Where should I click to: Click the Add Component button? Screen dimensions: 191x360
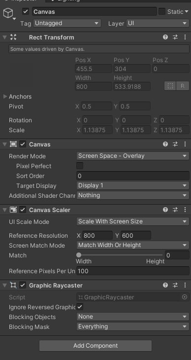(x=95, y=346)
